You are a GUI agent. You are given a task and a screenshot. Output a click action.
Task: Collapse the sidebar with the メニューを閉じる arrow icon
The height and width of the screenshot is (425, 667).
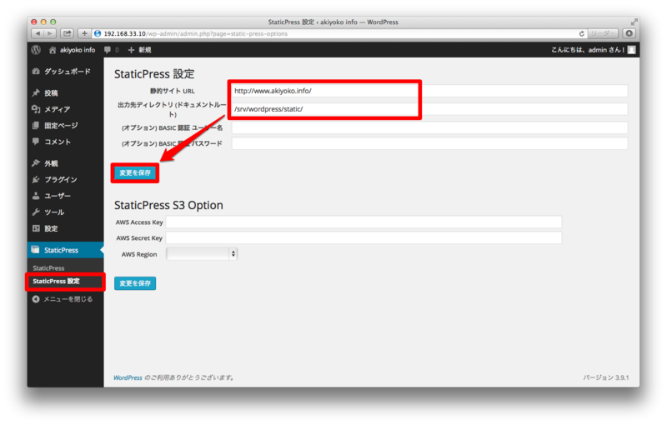point(36,299)
